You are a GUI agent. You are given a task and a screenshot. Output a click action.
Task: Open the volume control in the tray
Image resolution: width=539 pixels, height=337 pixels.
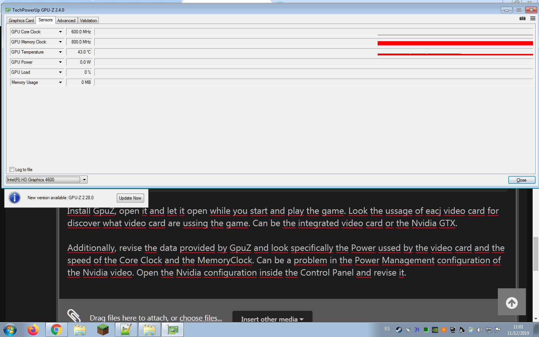[x=480, y=330]
